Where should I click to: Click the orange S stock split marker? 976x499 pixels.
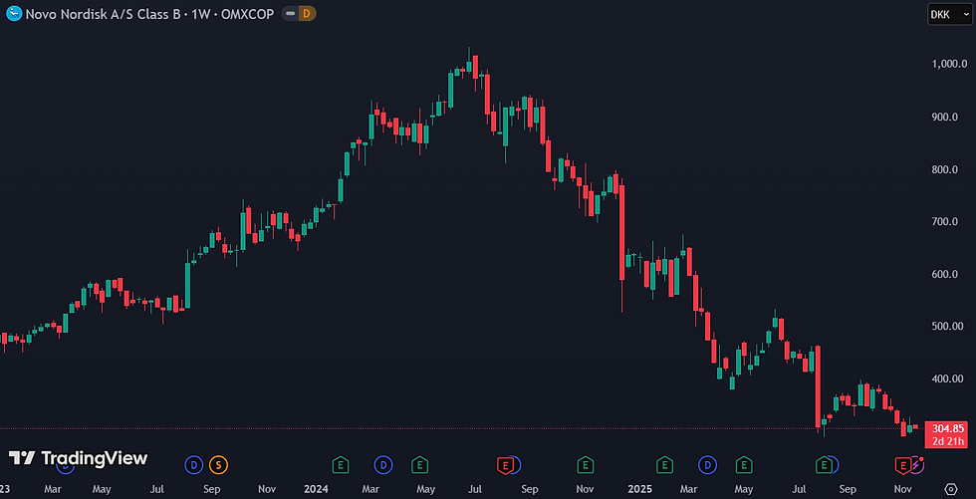click(218, 463)
